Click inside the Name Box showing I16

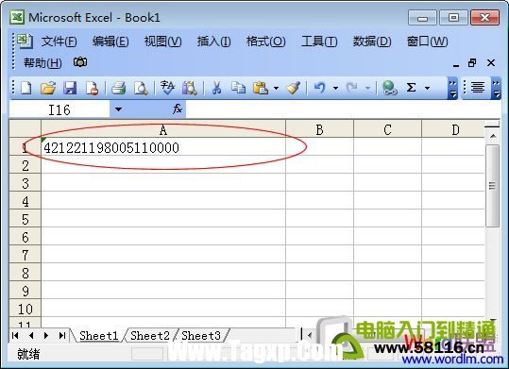[59, 109]
